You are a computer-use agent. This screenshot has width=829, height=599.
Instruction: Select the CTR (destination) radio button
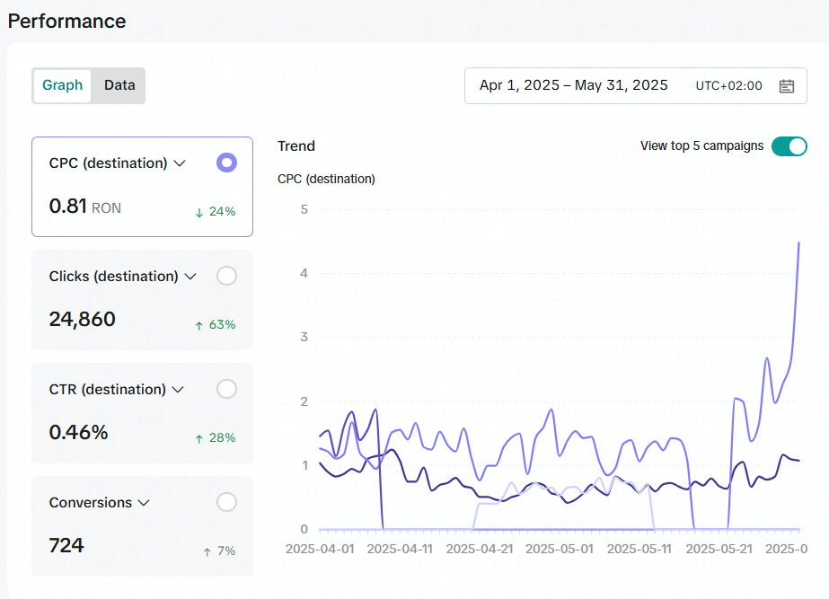[x=227, y=389]
